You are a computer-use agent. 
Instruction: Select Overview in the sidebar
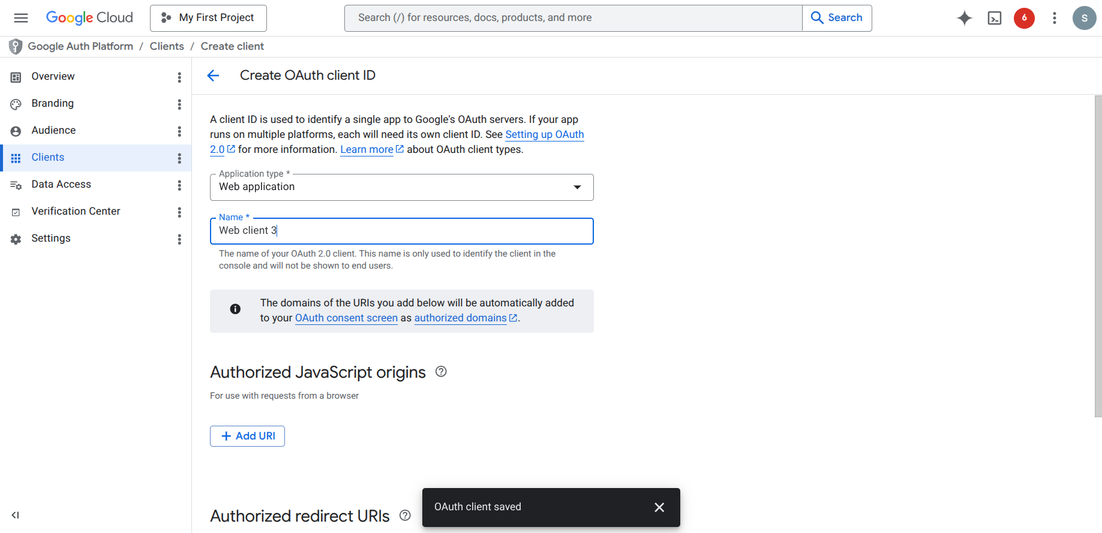pyautogui.click(x=95, y=77)
